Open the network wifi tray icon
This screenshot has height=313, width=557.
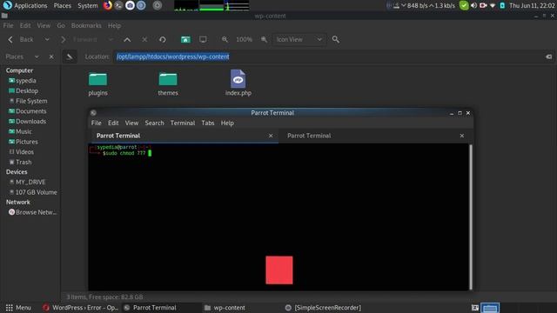(493, 5)
